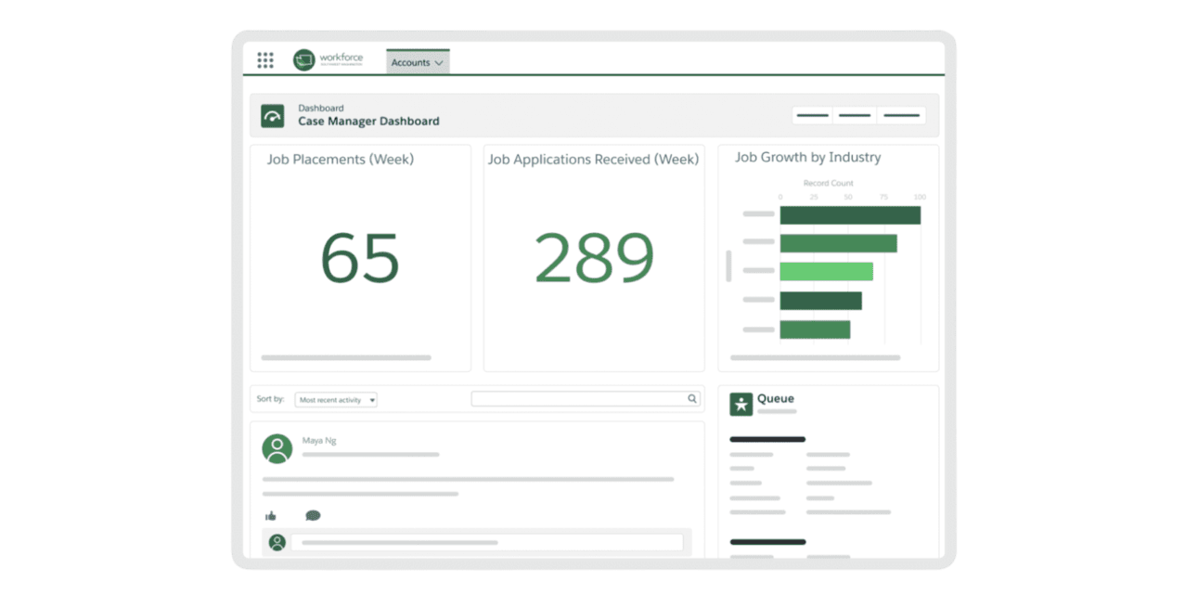The width and height of the screenshot is (1198, 594).
Task: Click the dashboard gauge icon
Action: [x=272, y=116]
